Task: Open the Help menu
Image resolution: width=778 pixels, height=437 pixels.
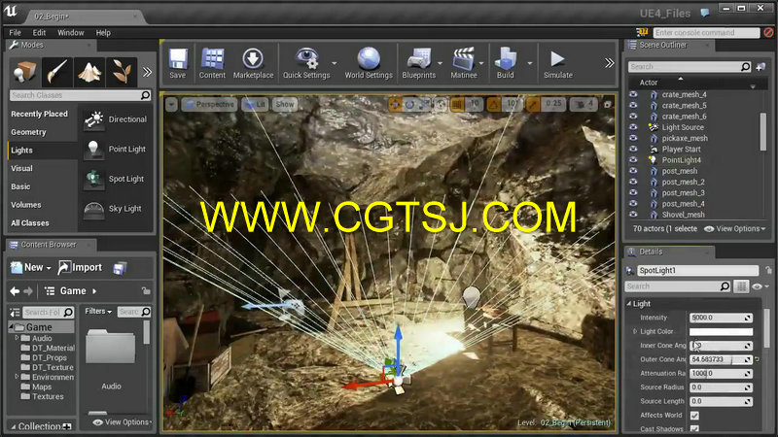Action: [x=103, y=33]
